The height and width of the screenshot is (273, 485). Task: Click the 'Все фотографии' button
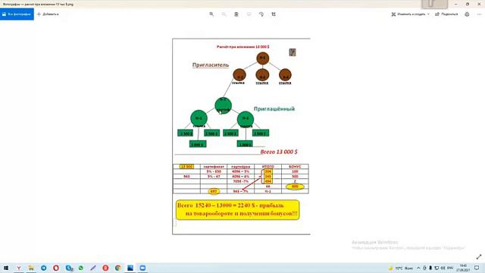[17, 14]
